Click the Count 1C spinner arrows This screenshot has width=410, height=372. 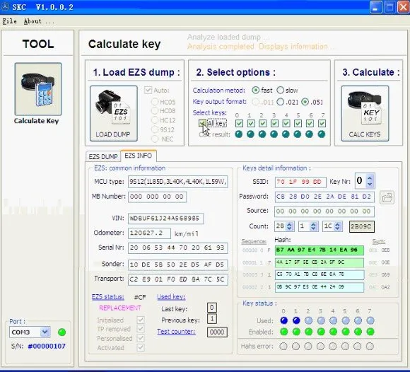(x=338, y=226)
